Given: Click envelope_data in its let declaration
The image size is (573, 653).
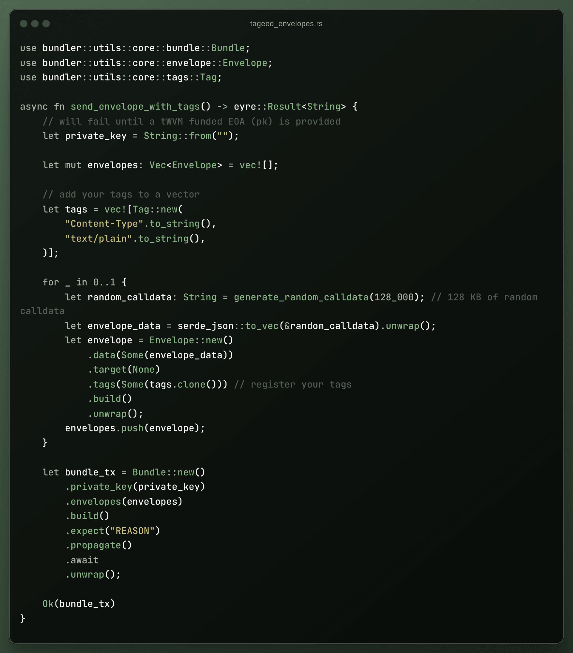Looking at the screenshot, I should [124, 326].
